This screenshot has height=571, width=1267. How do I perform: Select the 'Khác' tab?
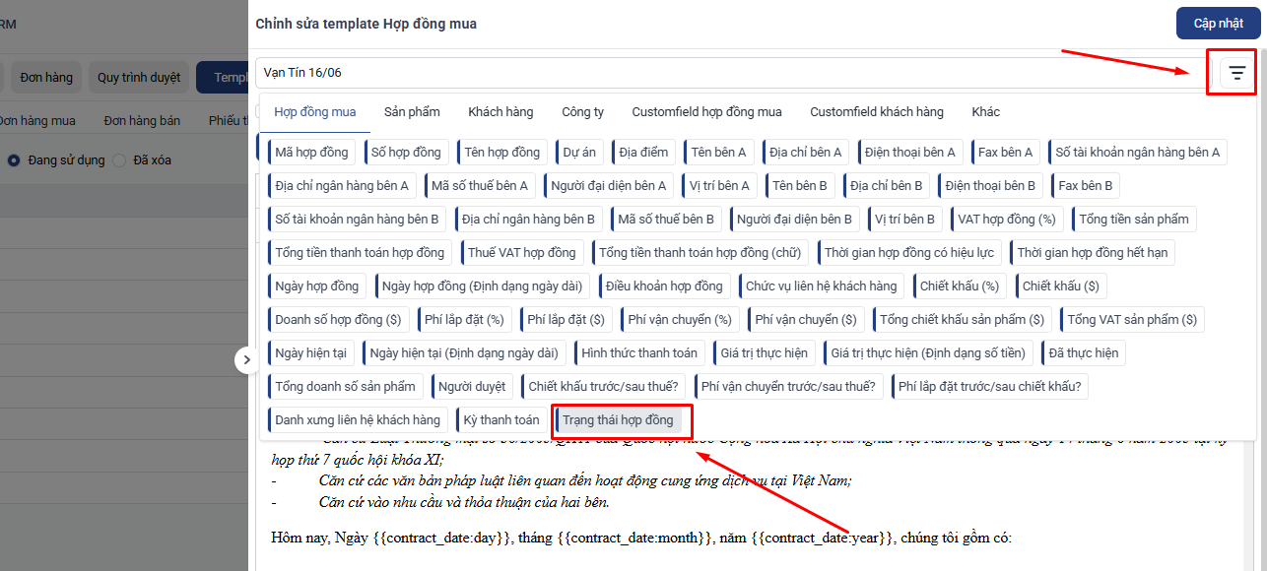click(985, 112)
